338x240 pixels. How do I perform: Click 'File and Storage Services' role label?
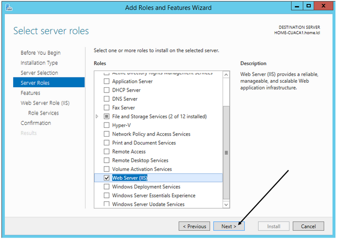point(159,117)
